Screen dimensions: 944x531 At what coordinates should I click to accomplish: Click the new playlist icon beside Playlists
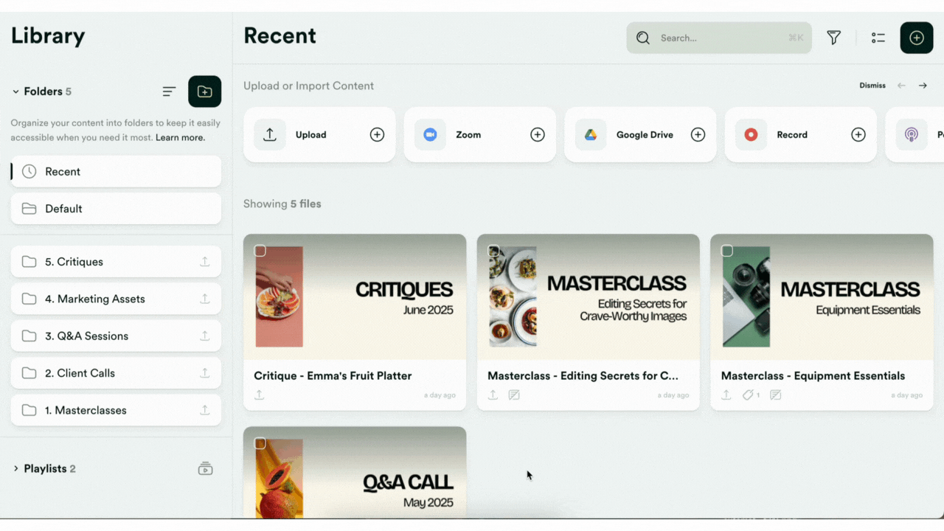coord(206,468)
